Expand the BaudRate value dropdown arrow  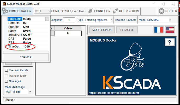[x=47, y=19]
